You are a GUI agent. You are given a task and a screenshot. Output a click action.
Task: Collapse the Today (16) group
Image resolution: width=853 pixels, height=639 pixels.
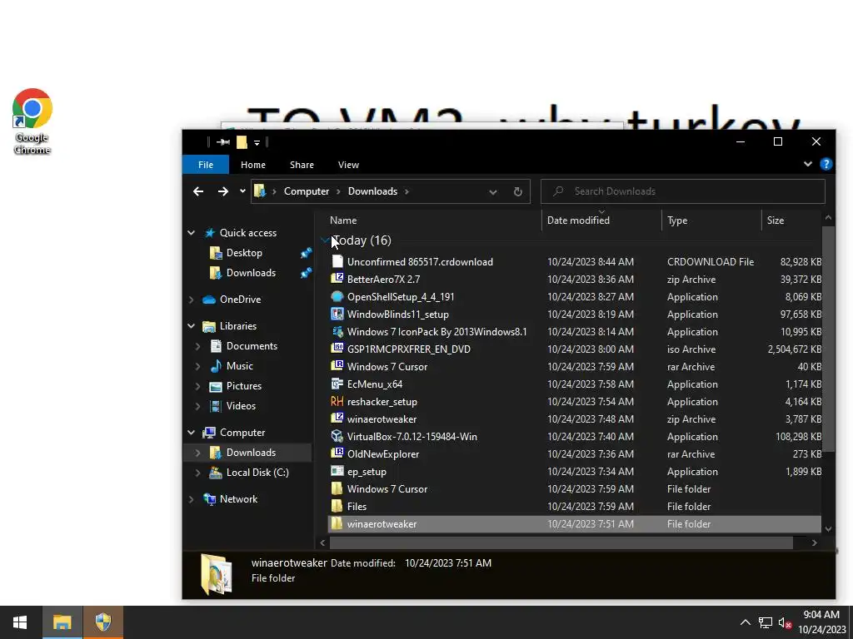pos(326,240)
